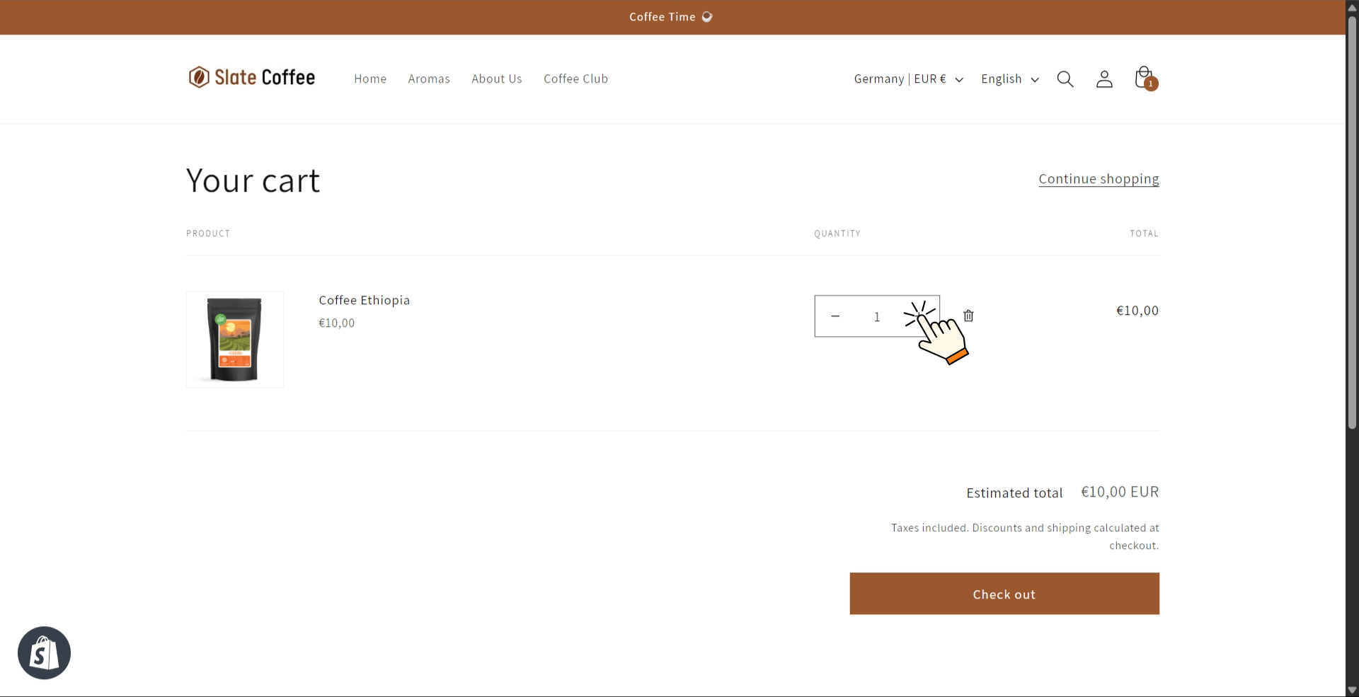The height and width of the screenshot is (697, 1359).
Task: Click the Check out button
Action: 1004,593
